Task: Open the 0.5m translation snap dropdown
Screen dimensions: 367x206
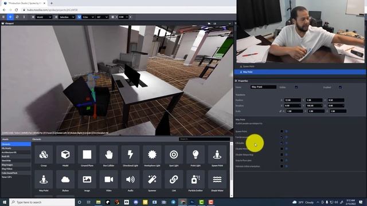Action: tap(88, 17)
